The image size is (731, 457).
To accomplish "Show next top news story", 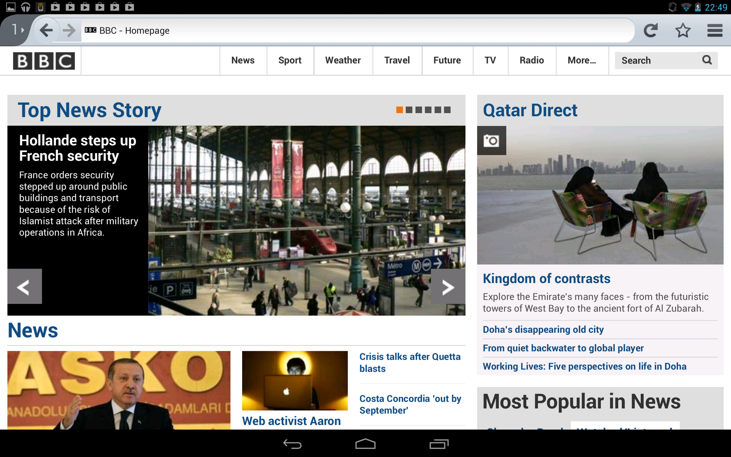I will pyautogui.click(x=448, y=287).
